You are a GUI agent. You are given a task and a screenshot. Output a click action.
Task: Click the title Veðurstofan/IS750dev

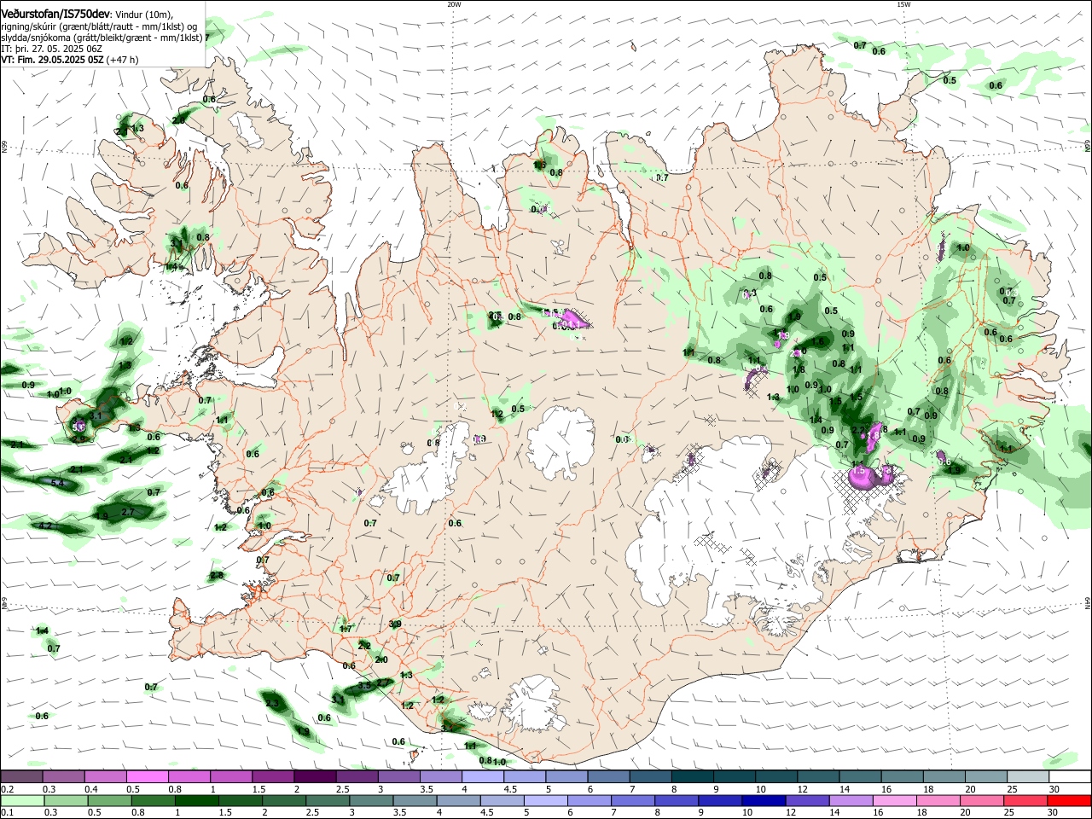coord(54,14)
